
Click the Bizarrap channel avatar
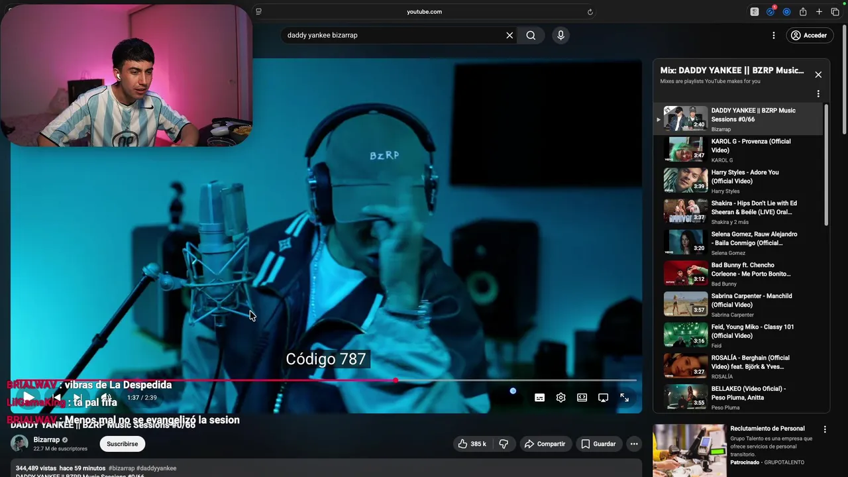point(19,444)
